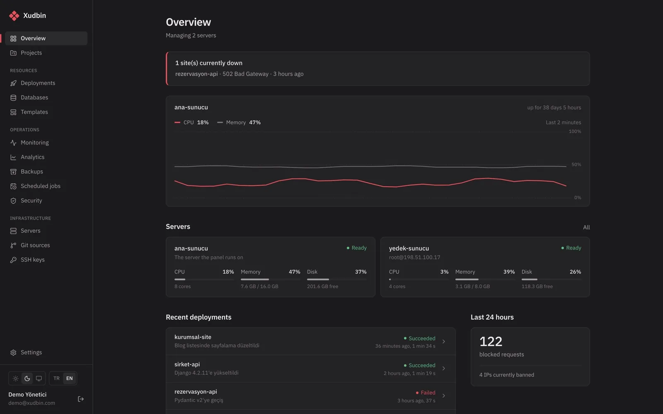Screen dimensions: 663x414
Task: Click 'up for 38 days 5 hours' text
Action: pos(554,108)
